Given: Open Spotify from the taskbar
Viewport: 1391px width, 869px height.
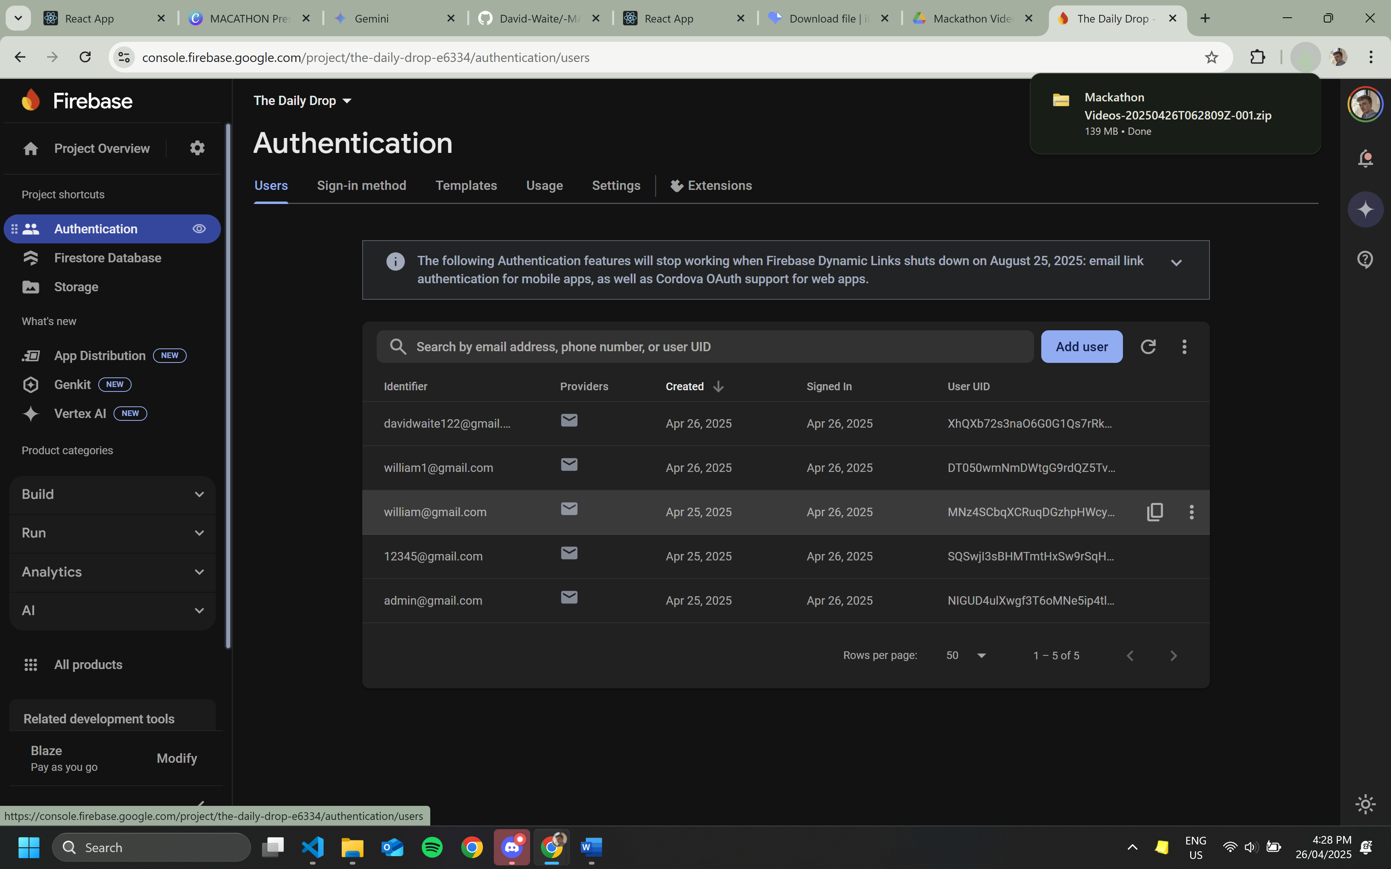Looking at the screenshot, I should pos(432,847).
